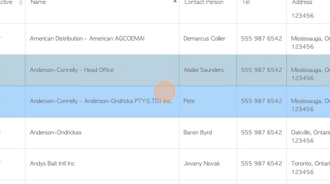Click the Anderson-Connelly - Anderson-Ondricka PTY(LTD) Inc. name

[101, 101]
